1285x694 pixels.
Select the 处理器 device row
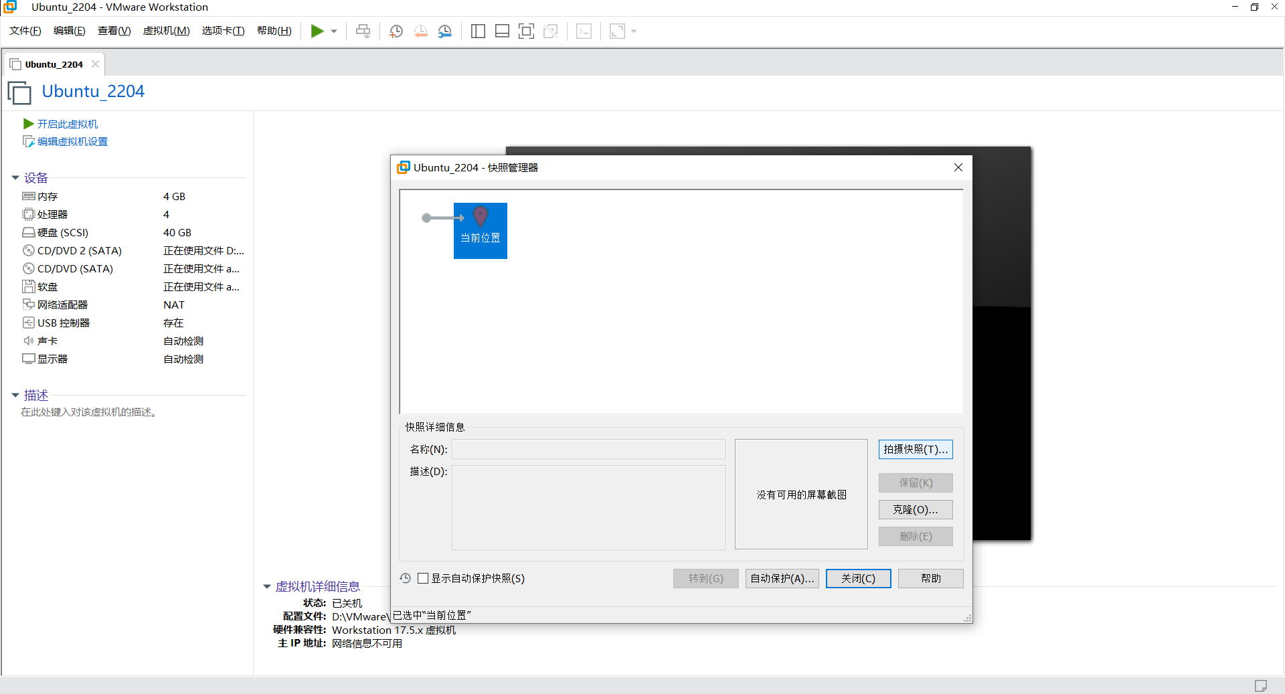[x=133, y=214]
